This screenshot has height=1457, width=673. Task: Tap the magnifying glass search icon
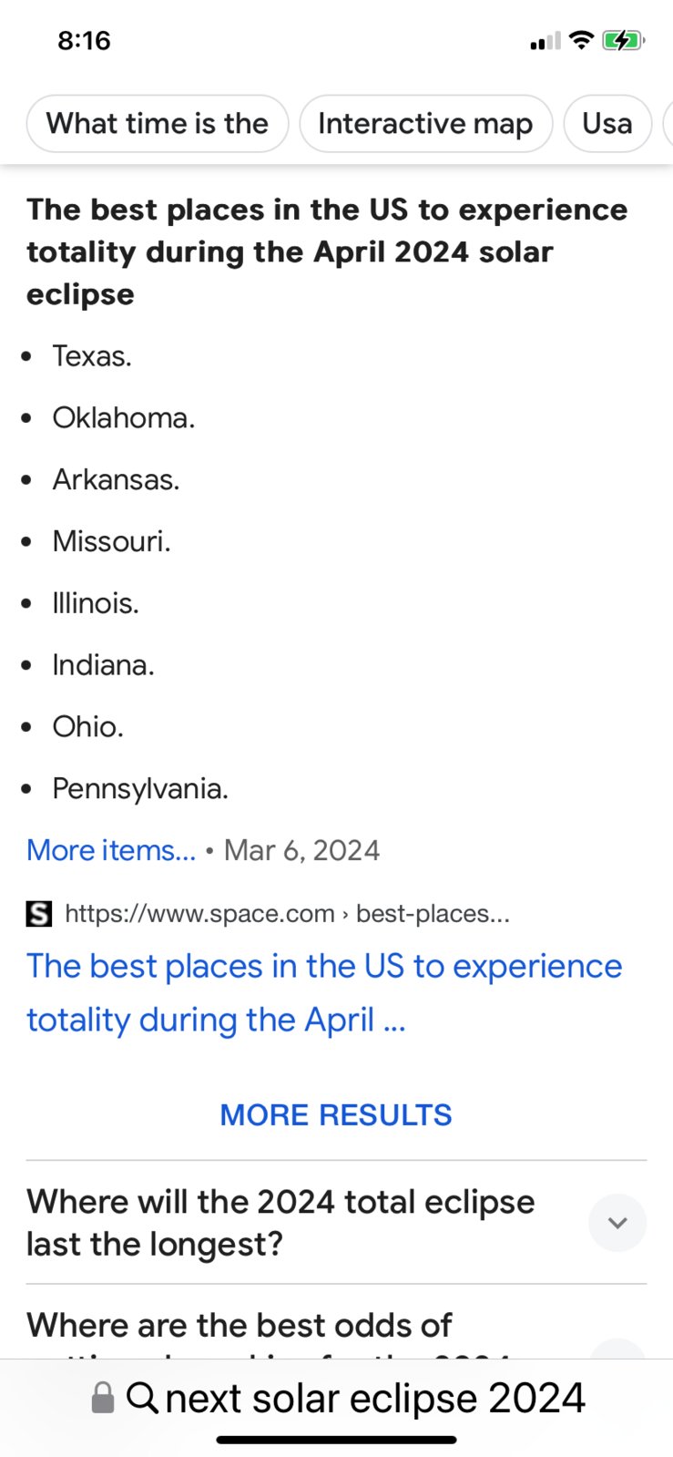pyautogui.click(x=142, y=1397)
